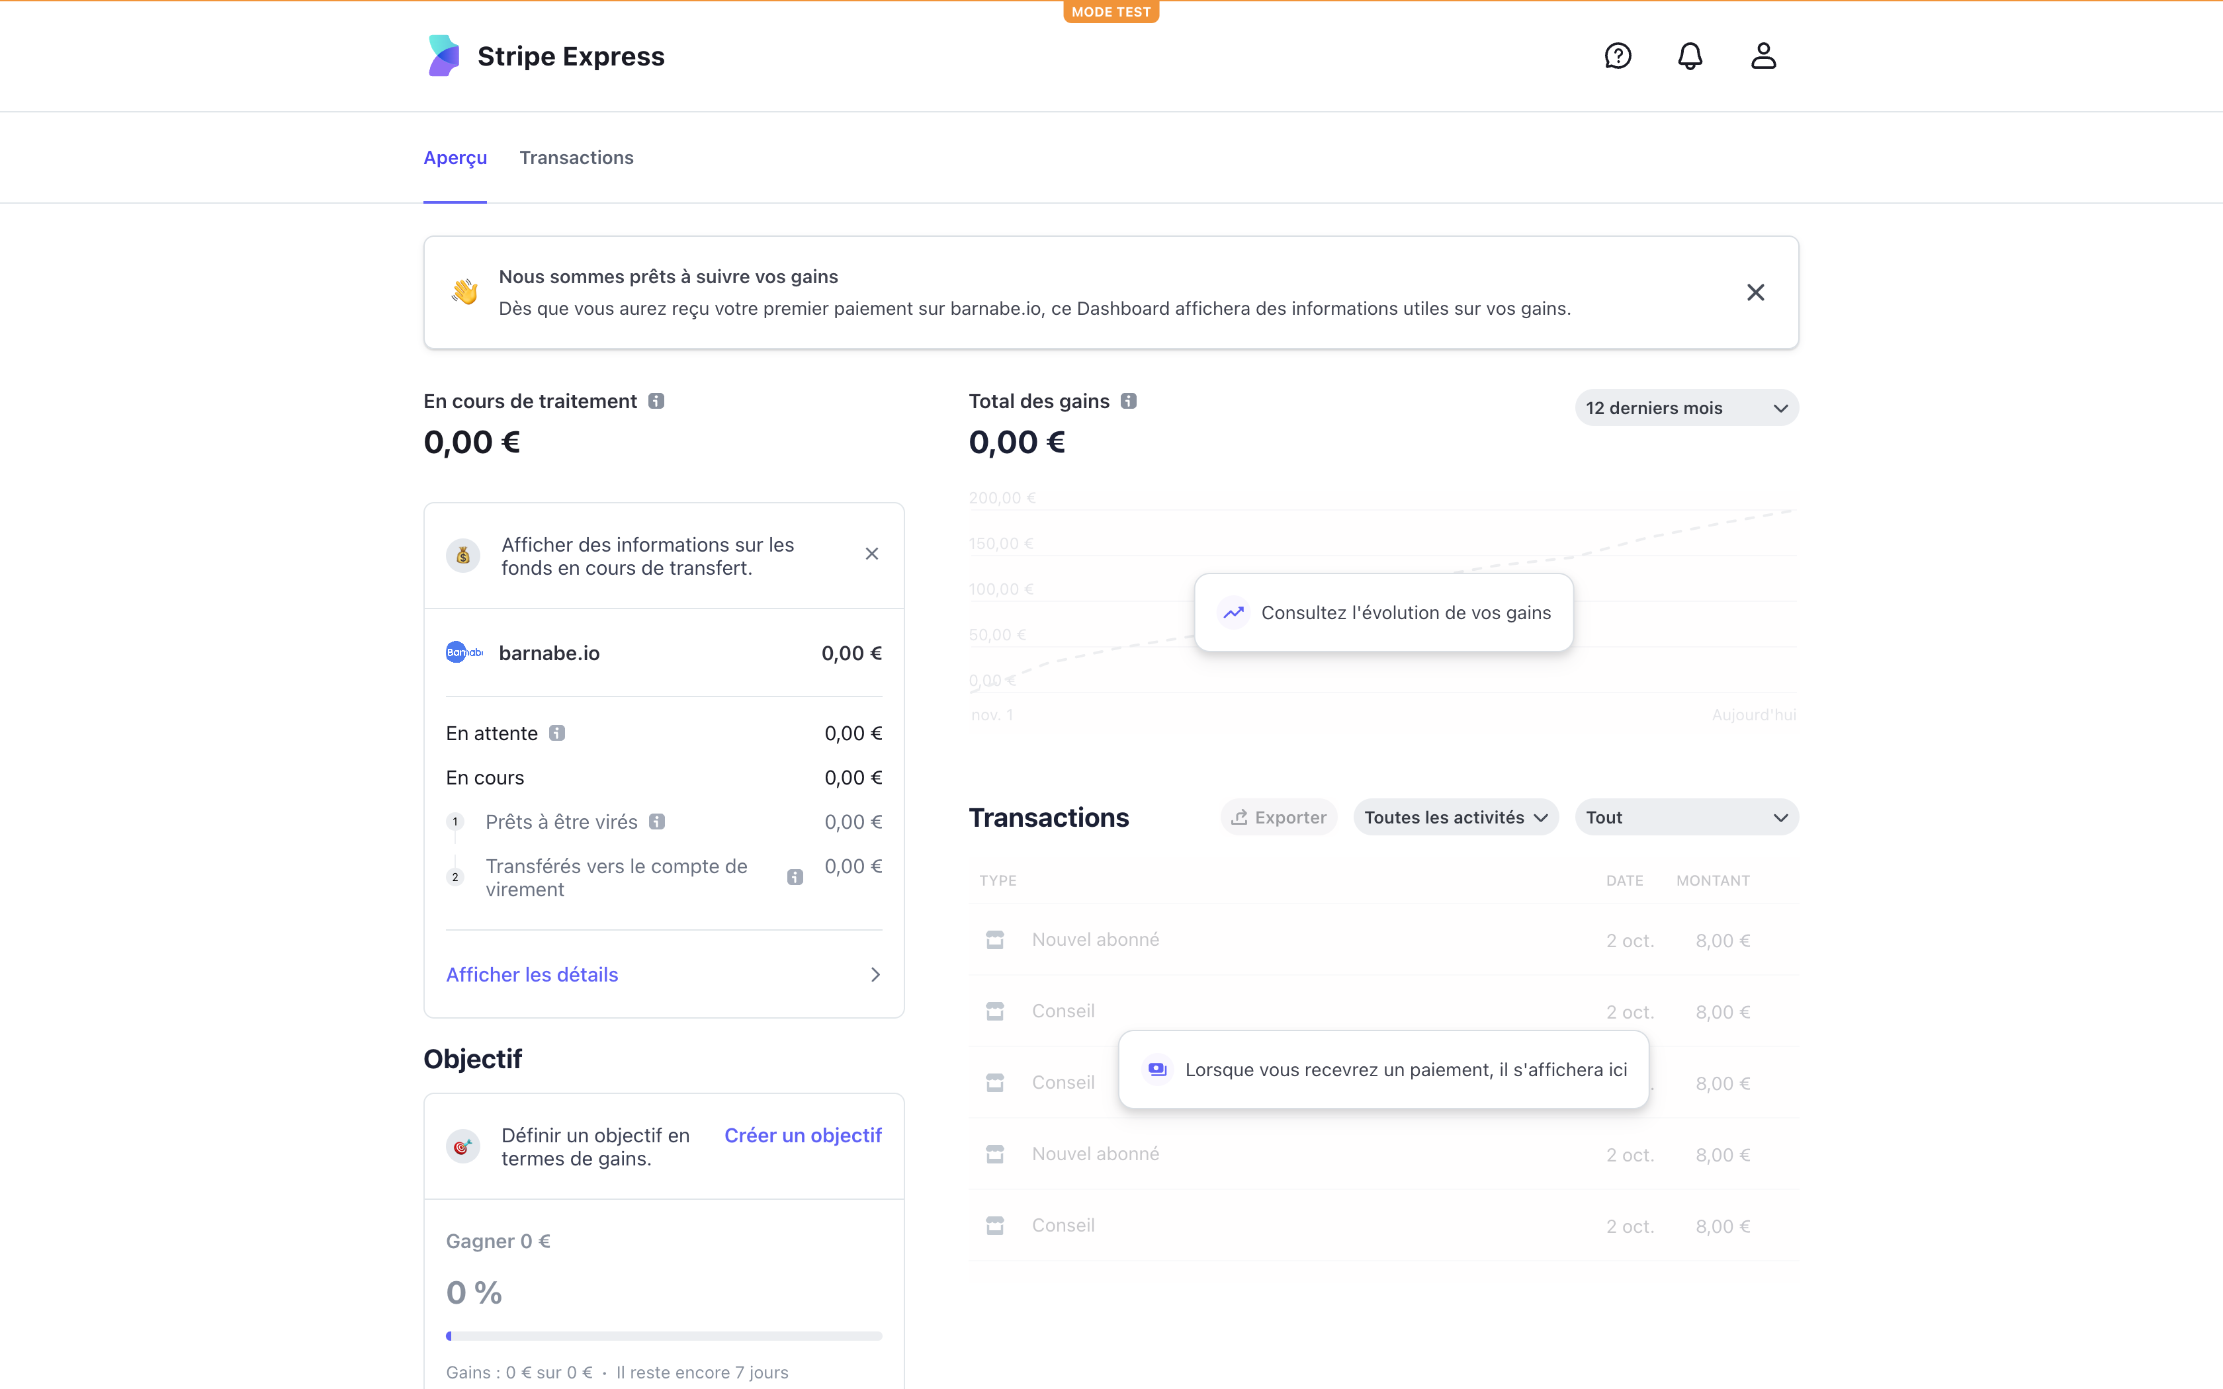Click the 'Gagner 0 €' goal text
The height and width of the screenshot is (1389, 2223).
pyautogui.click(x=498, y=1241)
